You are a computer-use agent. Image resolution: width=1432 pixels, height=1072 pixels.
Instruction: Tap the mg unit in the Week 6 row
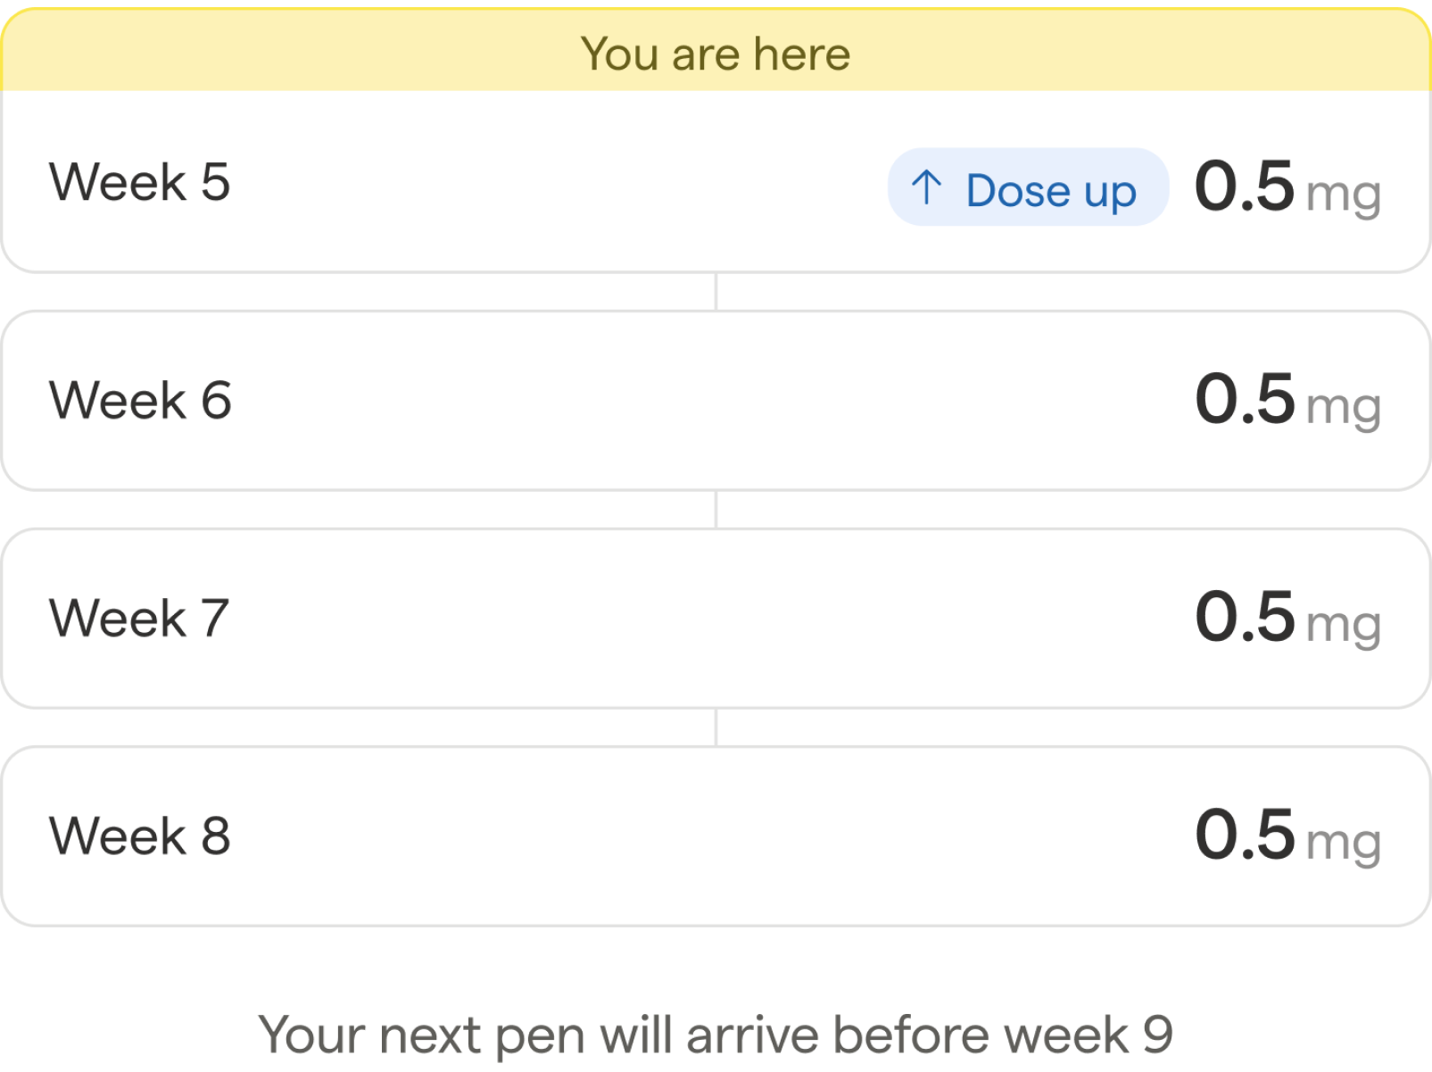coord(1343,408)
